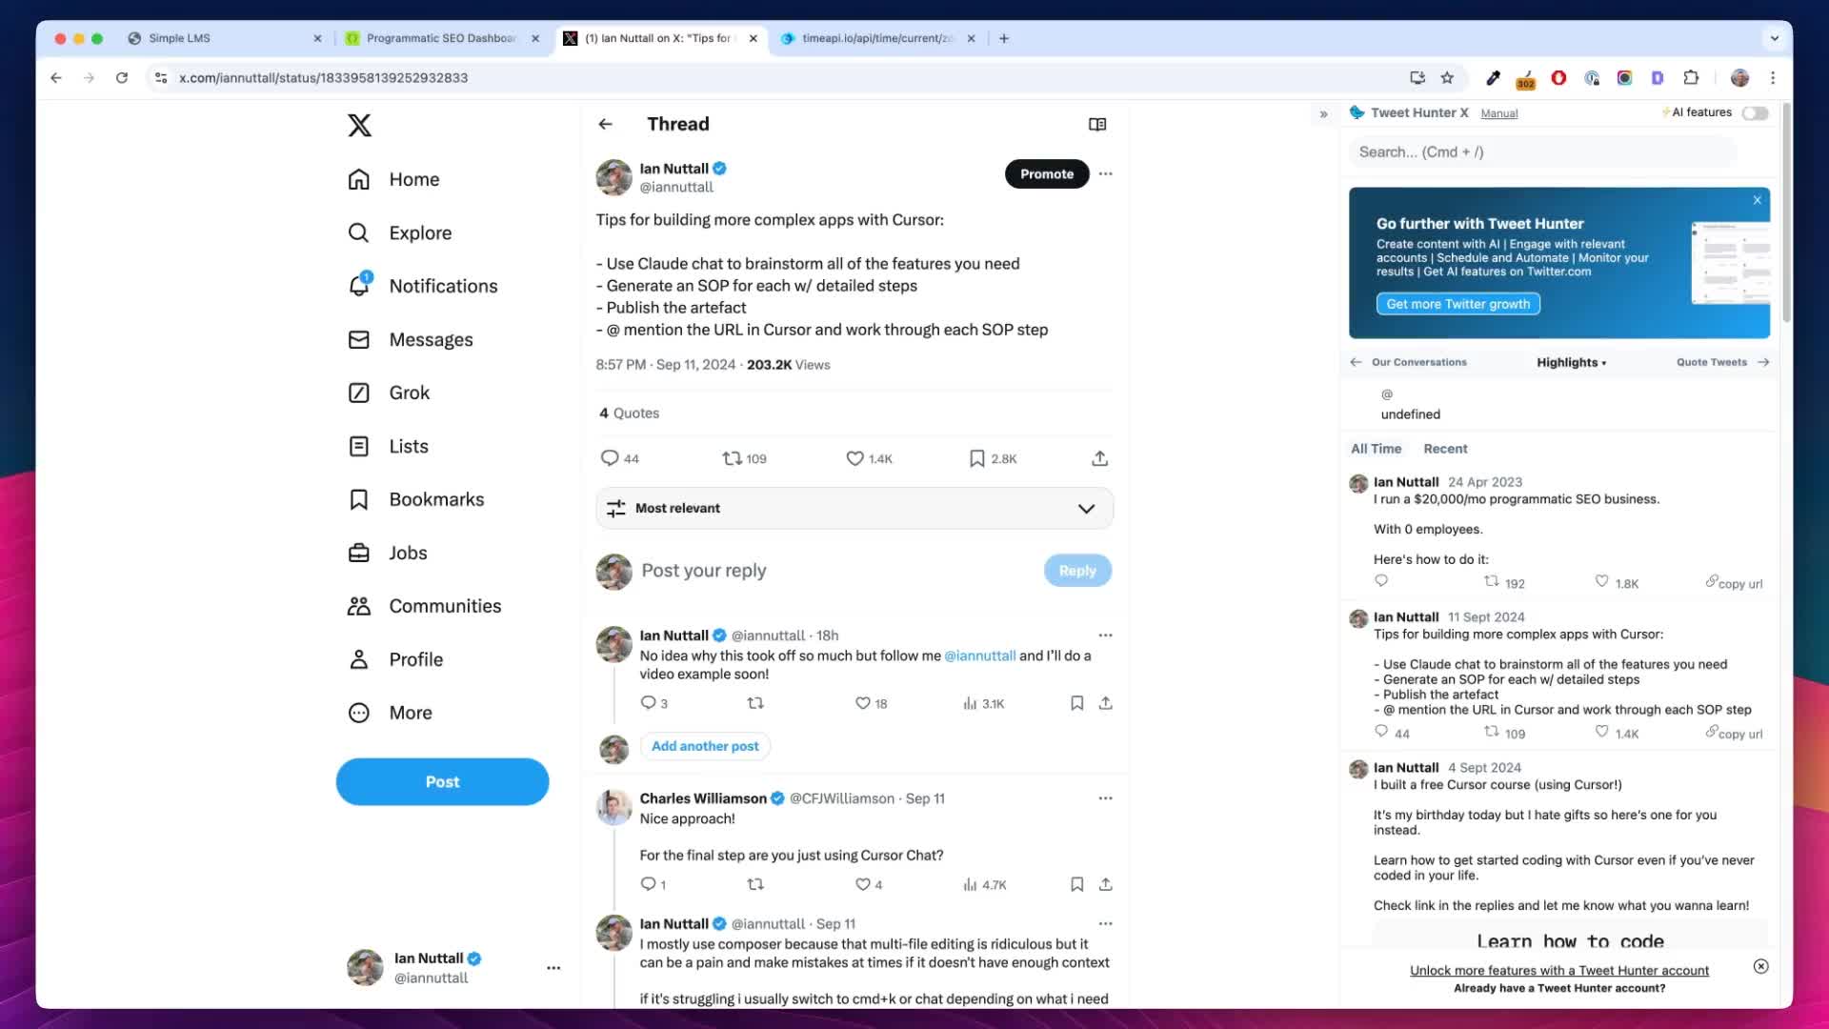The height and width of the screenshot is (1029, 1829).
Task: Click the Grok icon in the left sidebar
Action: (x=358, y=392)
